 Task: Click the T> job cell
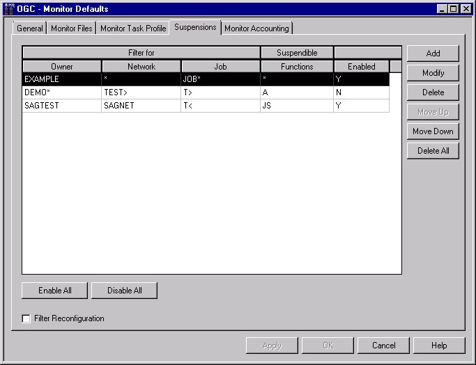point(221,92)
